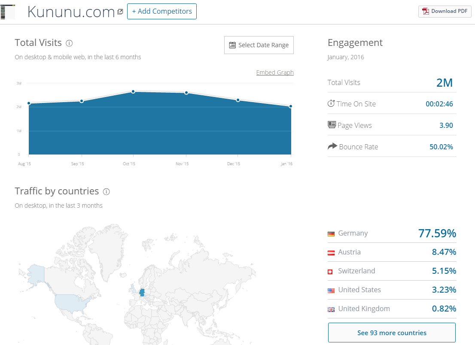Screen dimensions: 475x345
Task: Click the United States flag icon
Action: point(331,291)
